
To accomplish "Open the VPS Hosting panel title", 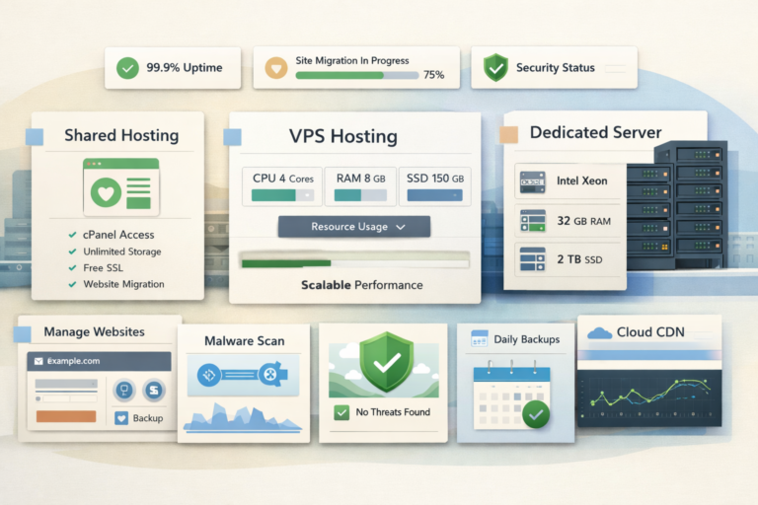I will 342,137.
